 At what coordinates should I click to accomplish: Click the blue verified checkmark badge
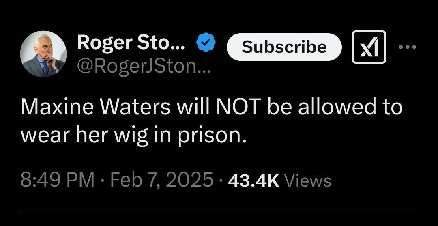[206, 42]
